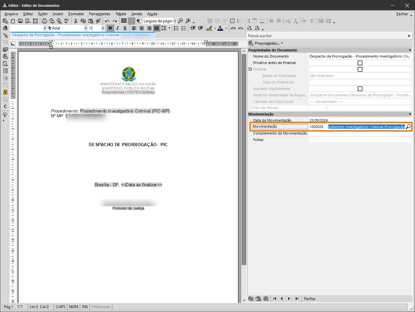Collapse the Finalizar tree node
The height and width of the screenshot is (312, 415).
click(250, 69)
